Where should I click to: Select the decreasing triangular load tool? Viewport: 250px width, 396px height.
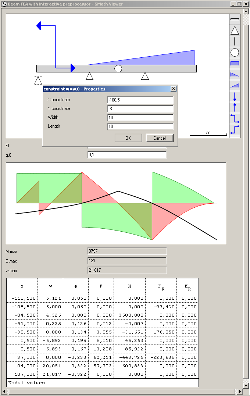235,75
